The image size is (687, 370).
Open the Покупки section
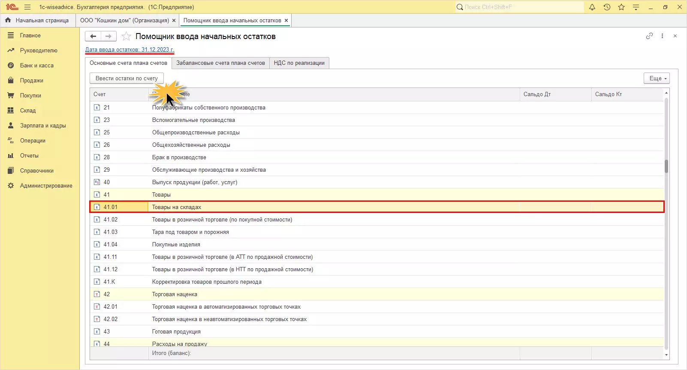click(39, 96)
